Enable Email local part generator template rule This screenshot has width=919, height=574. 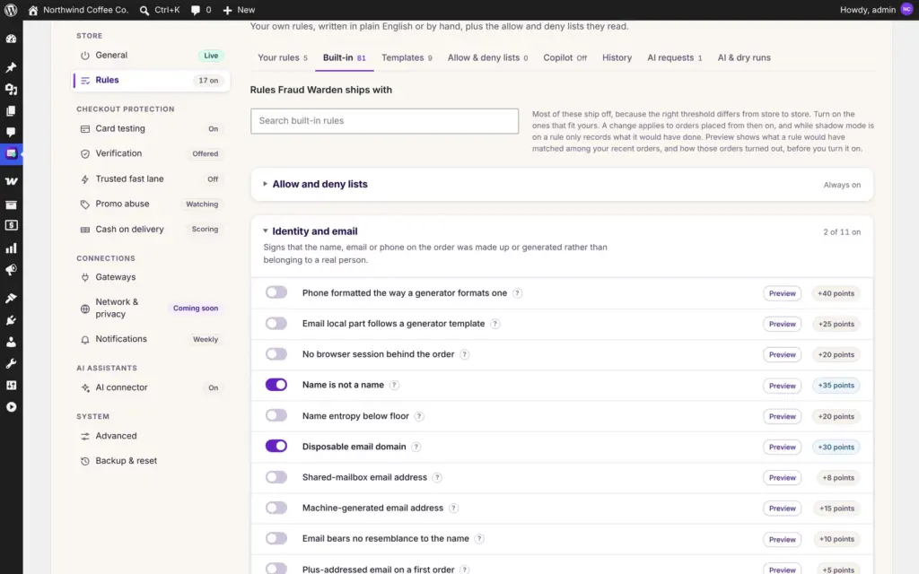pyautogui.click(x=276, y=323)
